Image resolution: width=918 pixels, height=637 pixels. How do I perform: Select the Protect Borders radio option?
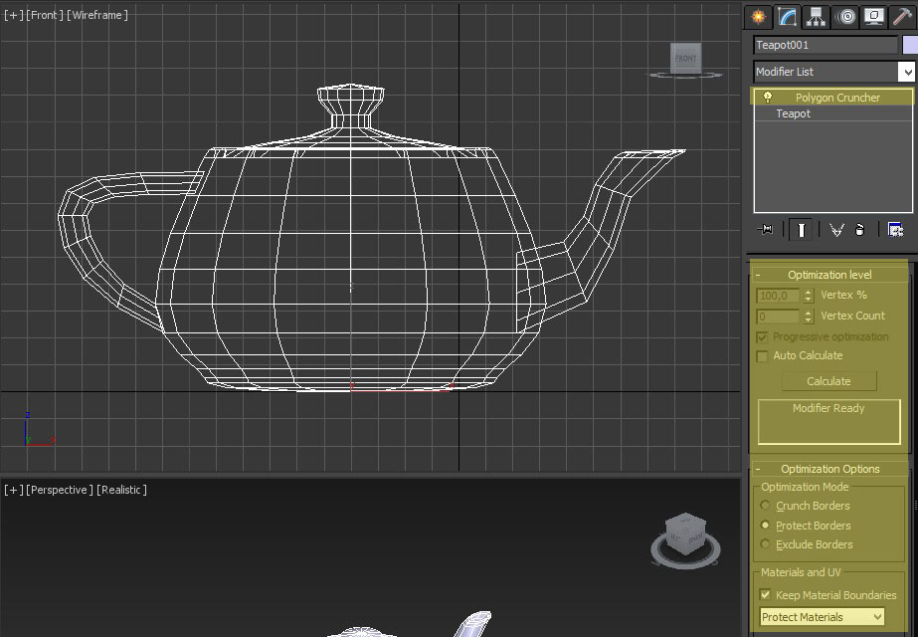(x=765, y=526)
